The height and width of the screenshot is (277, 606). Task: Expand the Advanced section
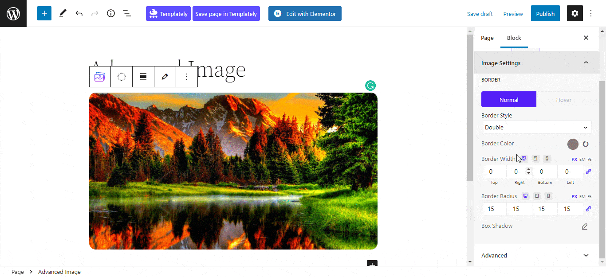[536, 255]
